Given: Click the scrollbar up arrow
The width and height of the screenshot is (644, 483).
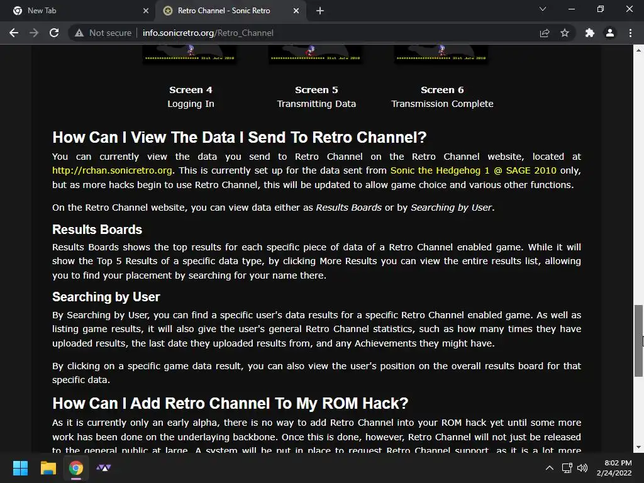Looking at the screenshot, I should pyautogui.click(x=638, y=50).
